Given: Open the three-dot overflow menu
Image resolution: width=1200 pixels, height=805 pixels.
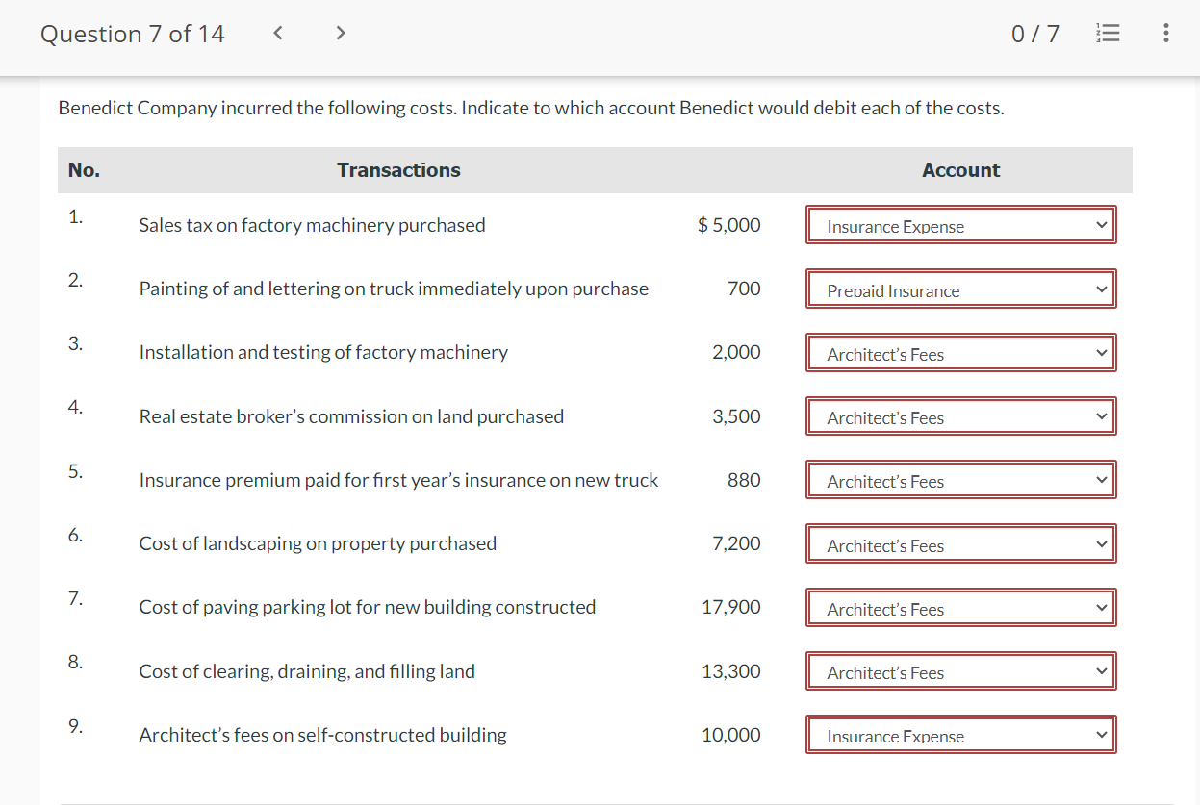Looking at the screenshot, I should tap(1165, 32).
